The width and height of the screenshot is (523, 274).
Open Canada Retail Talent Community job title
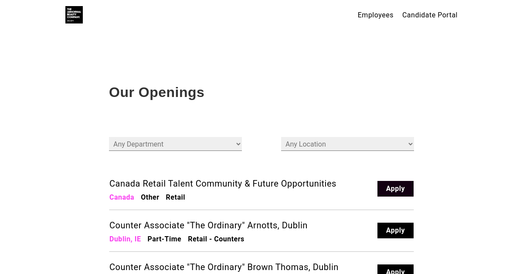(x=223, y=184)
